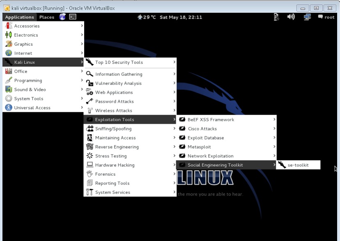
Task: Open the network connections panel icon
Action: point(307,17)
